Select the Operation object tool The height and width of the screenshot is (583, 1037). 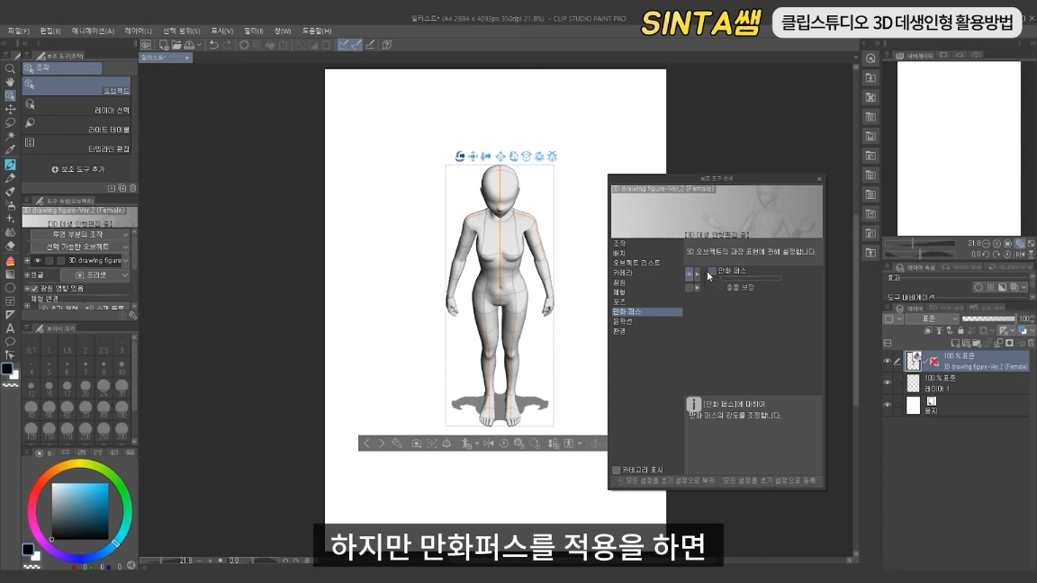click(10, 96)
